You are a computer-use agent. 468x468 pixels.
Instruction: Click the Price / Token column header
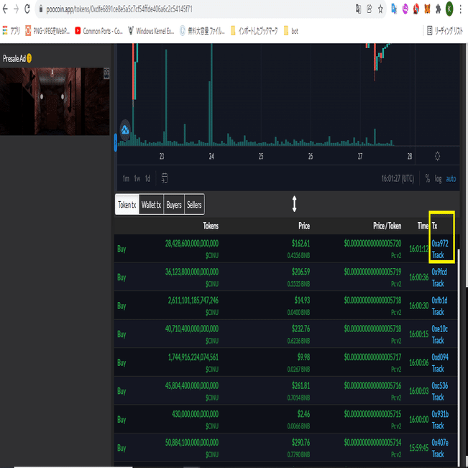click(387, 226)
